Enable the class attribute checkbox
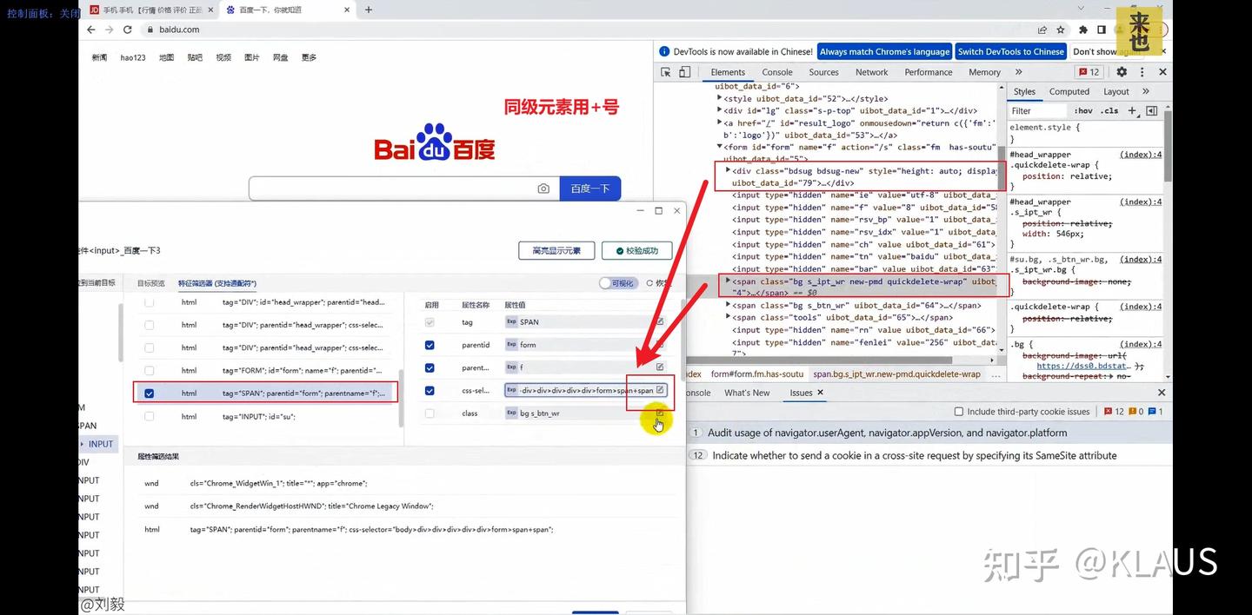Viewport: 1252px width, 615px height. click(430, 413)
